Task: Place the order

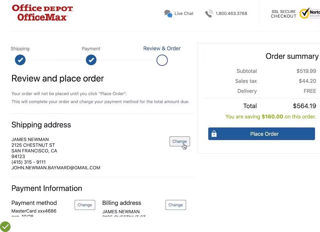Action: pos(264,134)
